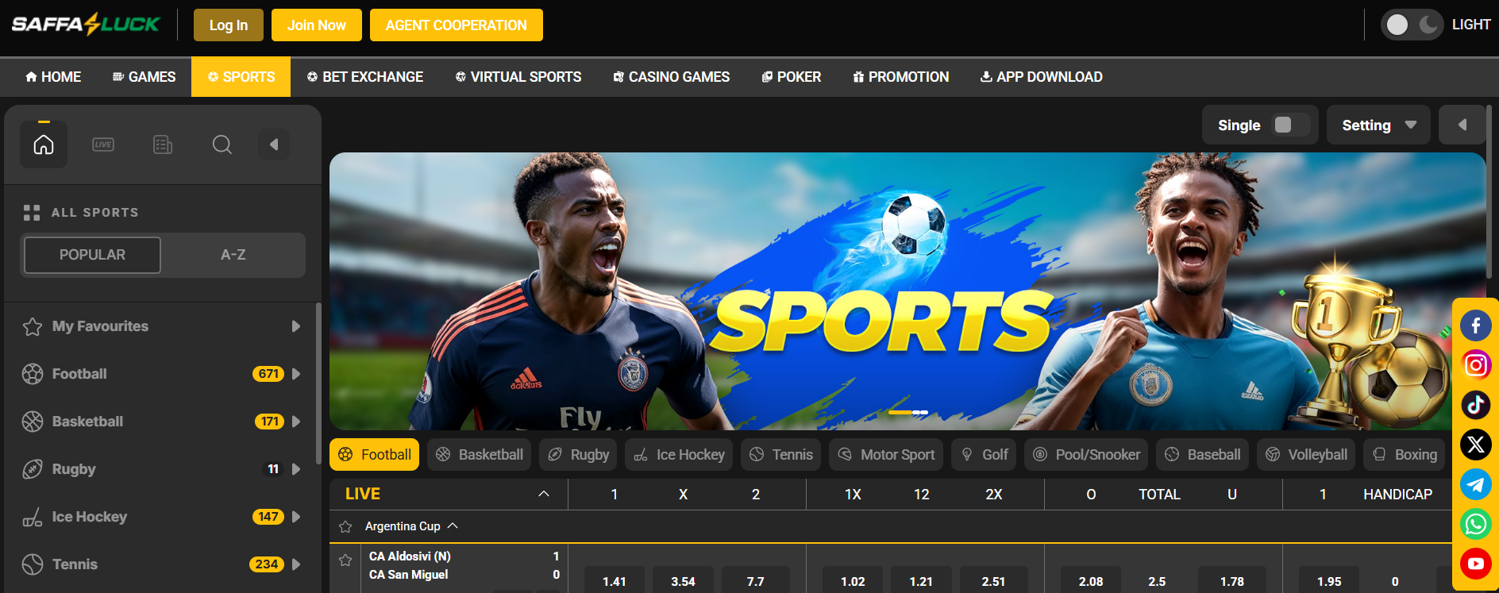Viewport: 1499px width, 593px height.
Task: Open the sidebar search magnifier icon
Action: (222, 144)
